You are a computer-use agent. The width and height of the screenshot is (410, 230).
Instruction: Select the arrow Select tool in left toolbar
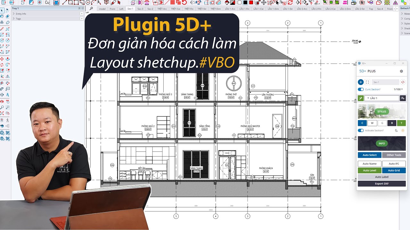click(x=2, y=10)
